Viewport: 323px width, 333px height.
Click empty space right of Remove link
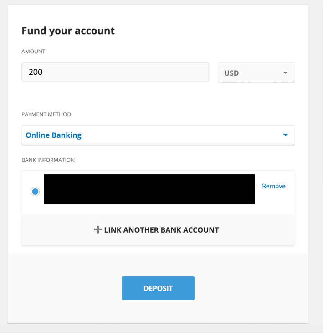(291, 201)
